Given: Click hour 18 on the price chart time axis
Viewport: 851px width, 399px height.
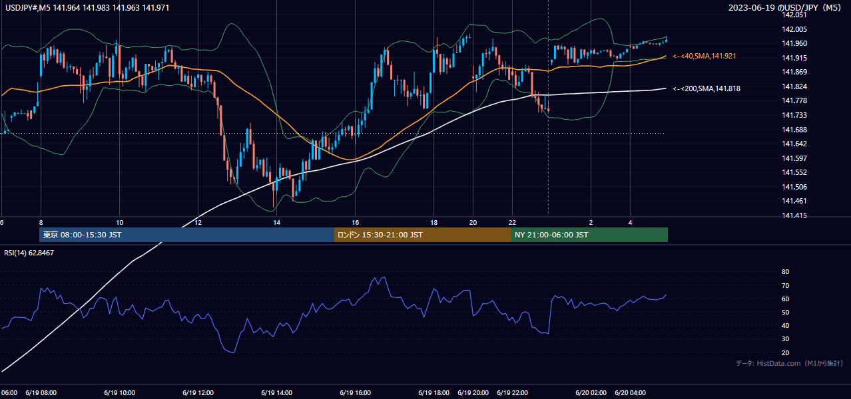Looking at the screenshot, I should 434,222.
